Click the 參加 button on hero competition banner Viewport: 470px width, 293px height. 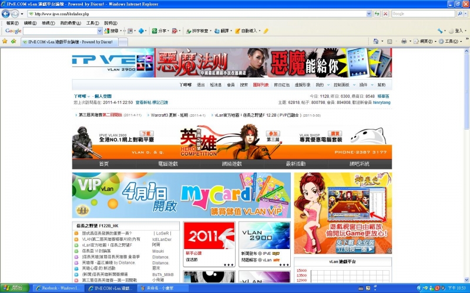coord(273,134)
